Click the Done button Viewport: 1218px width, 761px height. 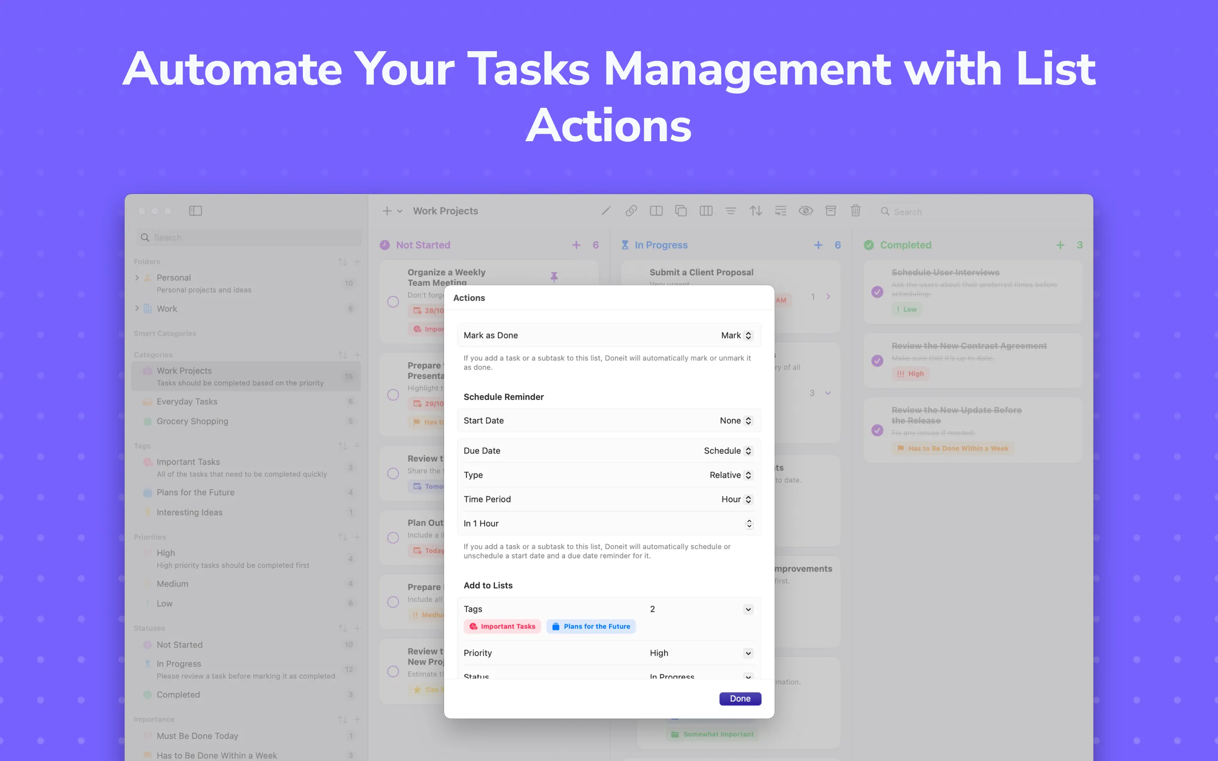(x=740, y=698)
